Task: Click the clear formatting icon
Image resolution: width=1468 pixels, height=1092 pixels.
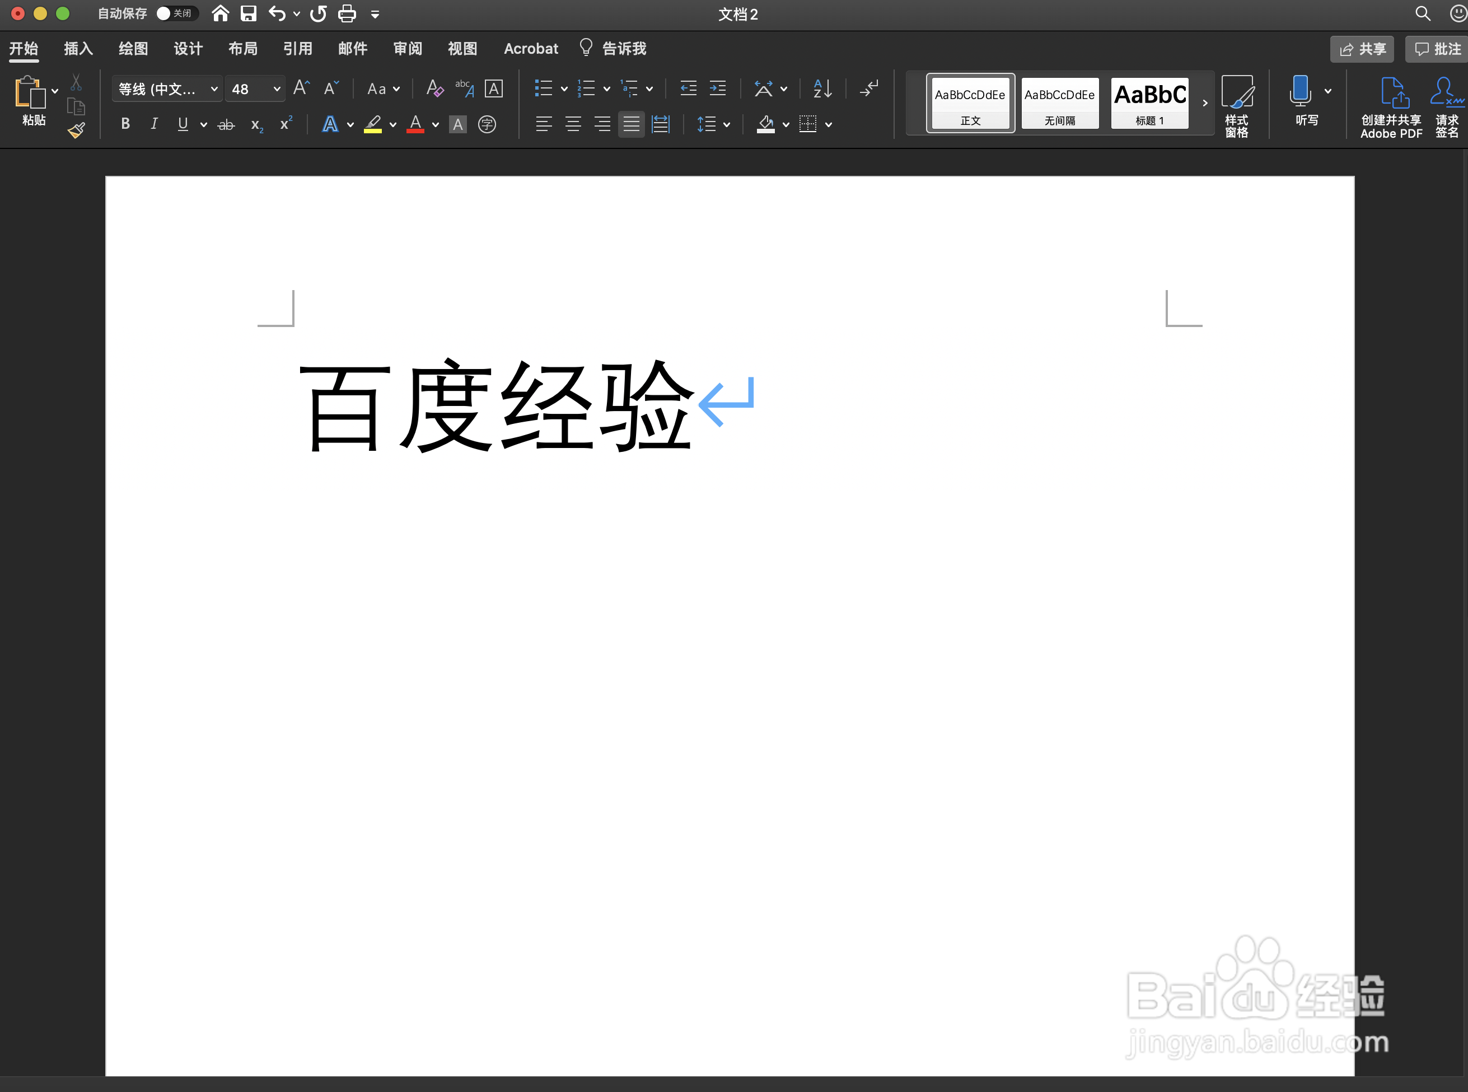Action: point(434,88)
